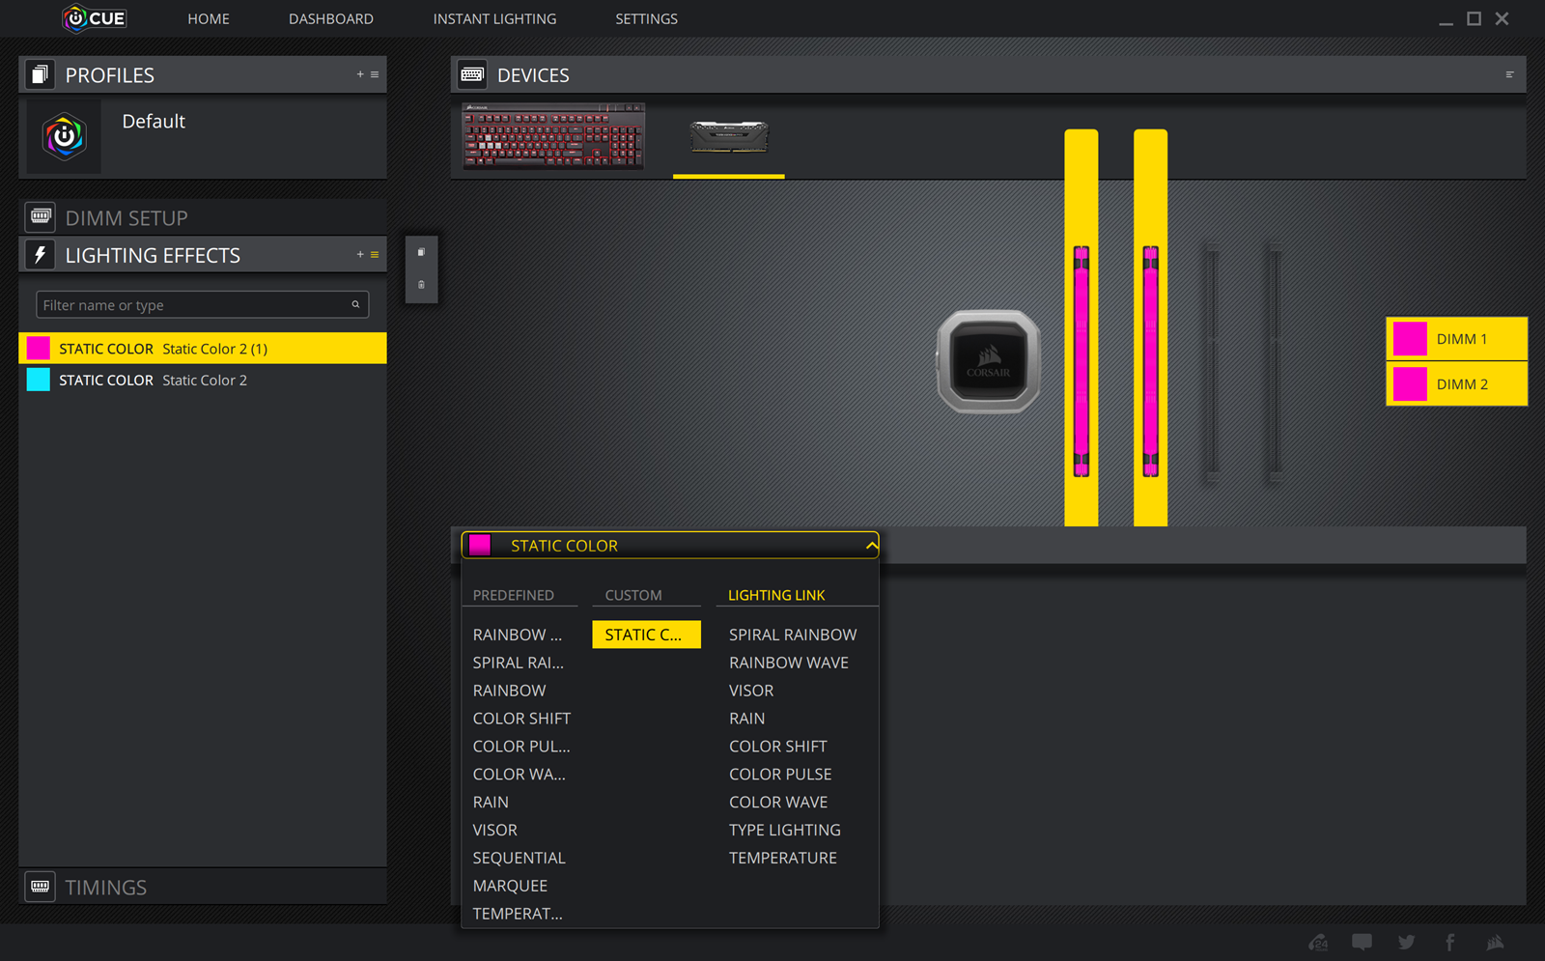Click magenta swatch in effect dropdown header
This screenshot has height=961, width=1545.
coord(480,546)
